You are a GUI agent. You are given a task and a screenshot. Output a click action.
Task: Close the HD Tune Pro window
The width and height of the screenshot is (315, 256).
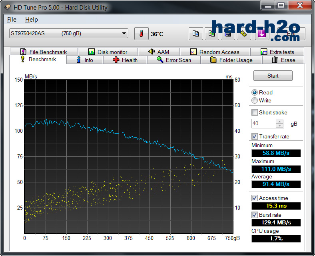click(x=300, y=5)
